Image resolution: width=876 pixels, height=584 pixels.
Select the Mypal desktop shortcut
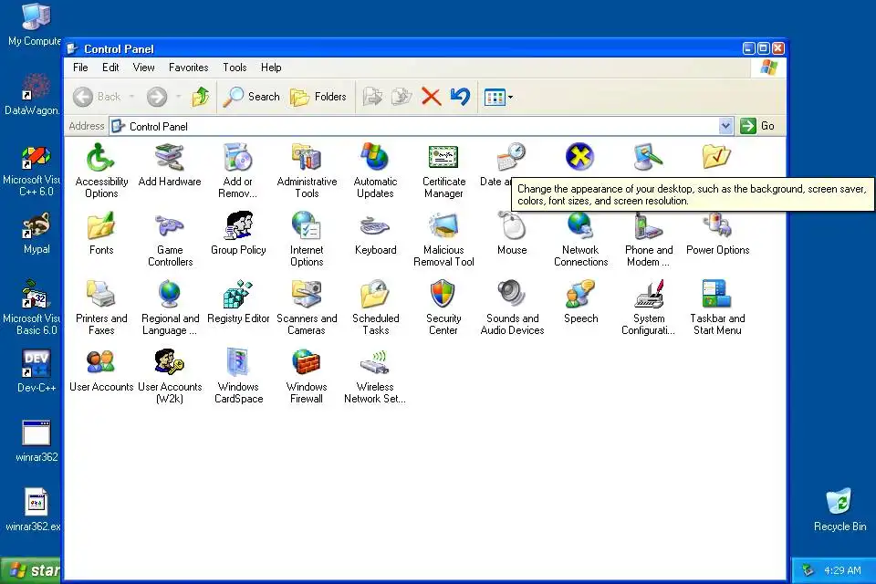(36, 233)
